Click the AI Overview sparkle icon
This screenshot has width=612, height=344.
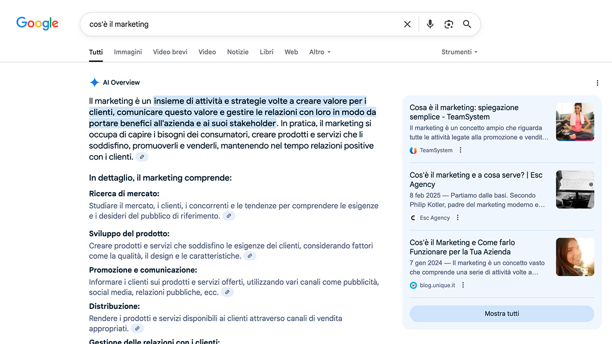[x=94, y=83]
